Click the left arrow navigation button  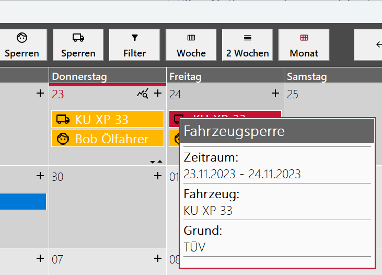(x=368, y=45)
